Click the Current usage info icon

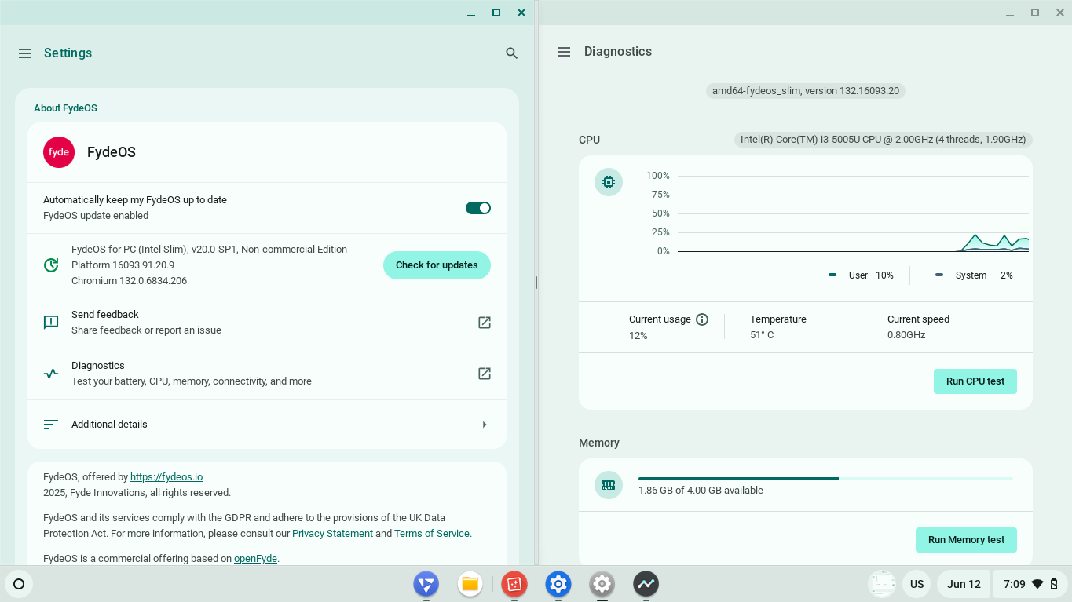click(x=702, y=319)
